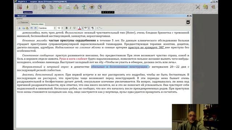Click highlighted 'обильные и болезненные менструации'

pyautogui.click(x=120, y=67)
